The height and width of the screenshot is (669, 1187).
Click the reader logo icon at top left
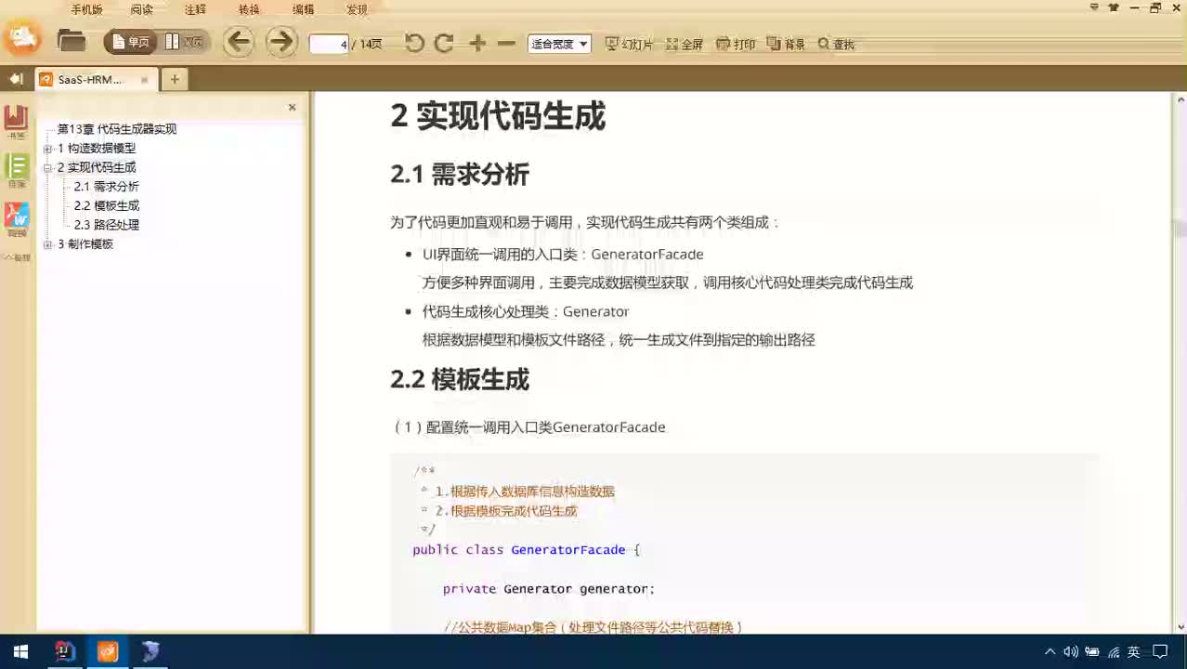tap(22, 38)
